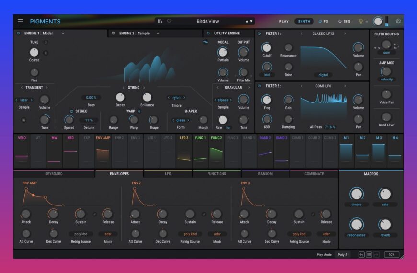The width and height of the screenshot is (417, 273).
Task: Click the Filter 1 Cutoff knob
Action: 266,47
